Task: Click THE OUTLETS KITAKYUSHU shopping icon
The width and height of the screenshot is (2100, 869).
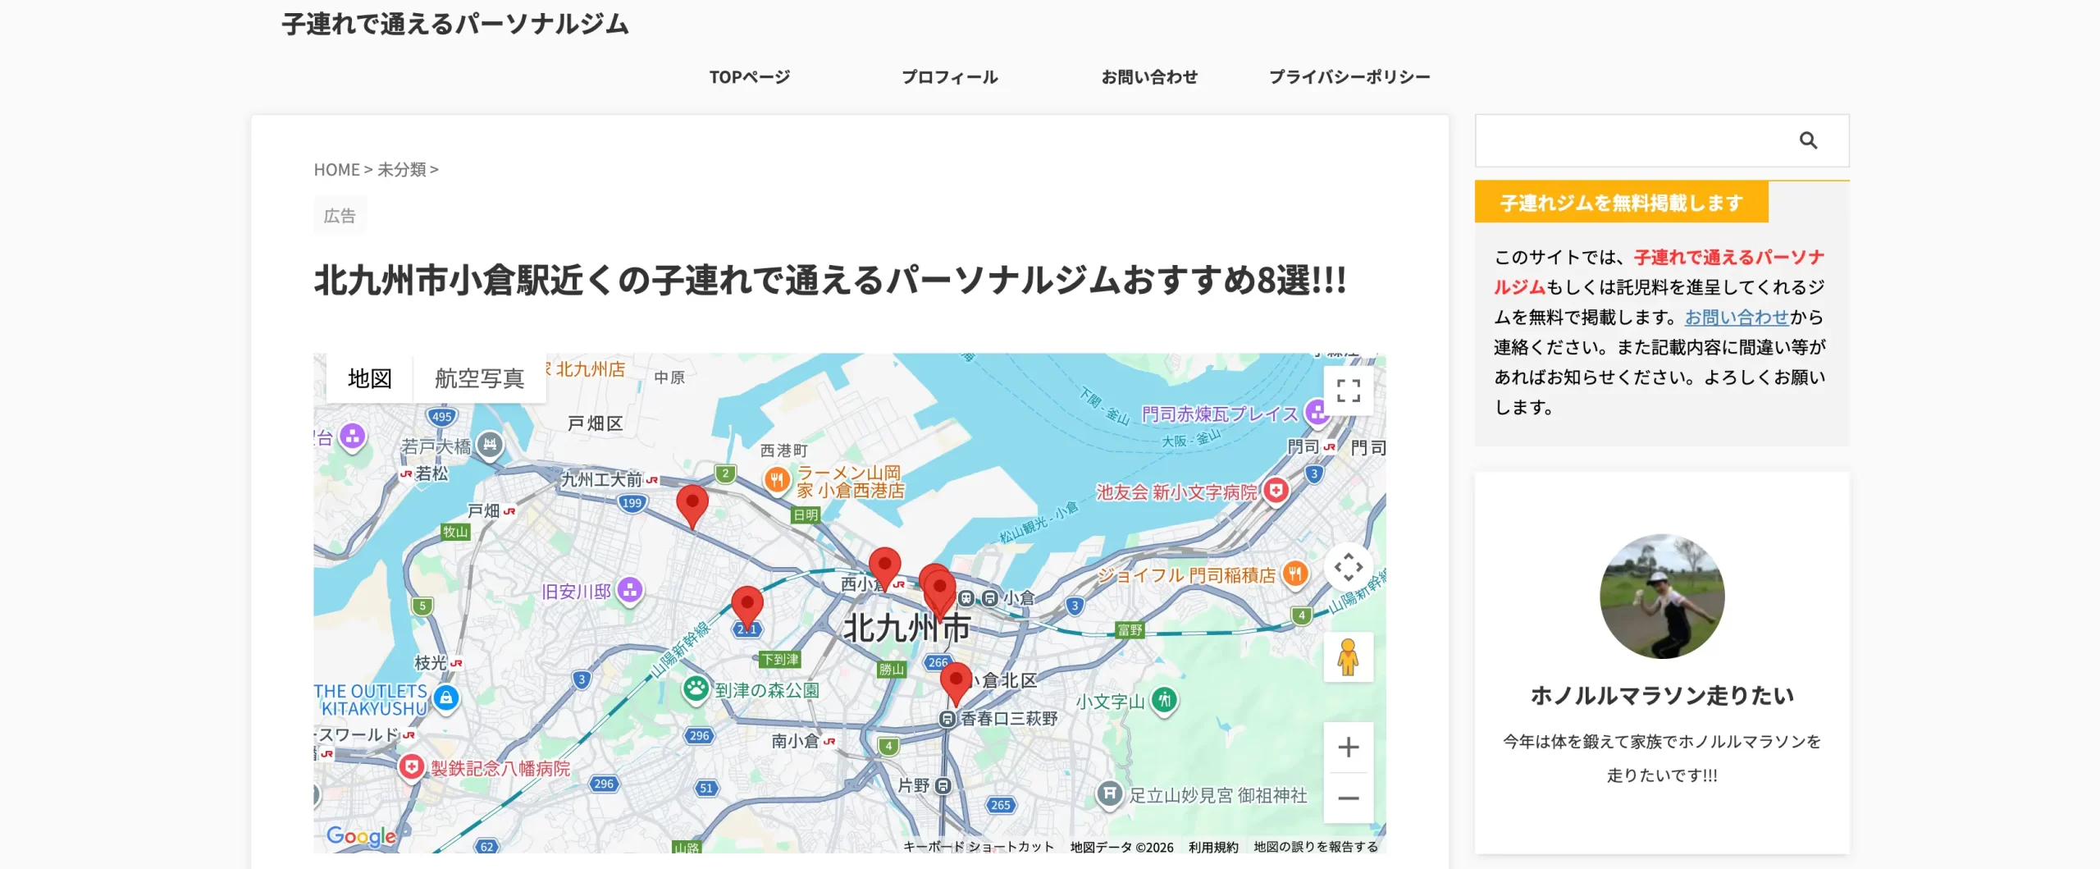Action: click(445, 698)
